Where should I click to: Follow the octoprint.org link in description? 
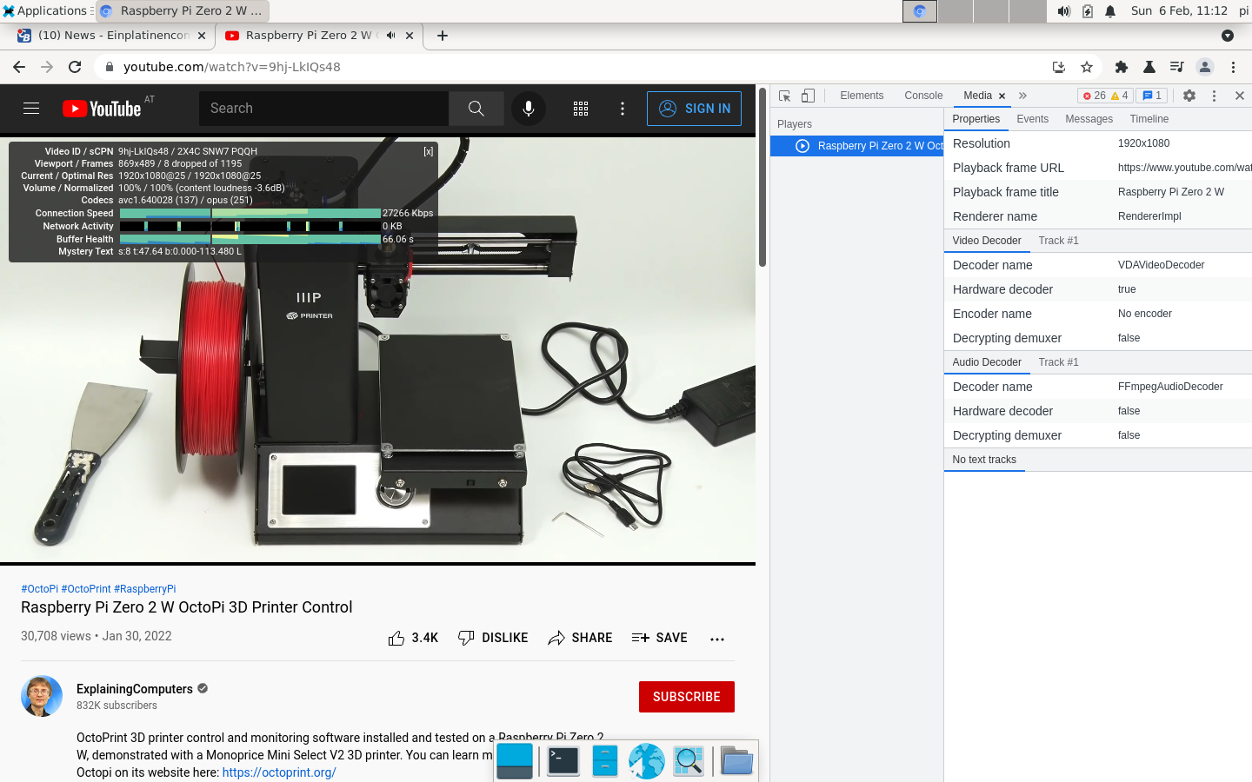(279, 772)
